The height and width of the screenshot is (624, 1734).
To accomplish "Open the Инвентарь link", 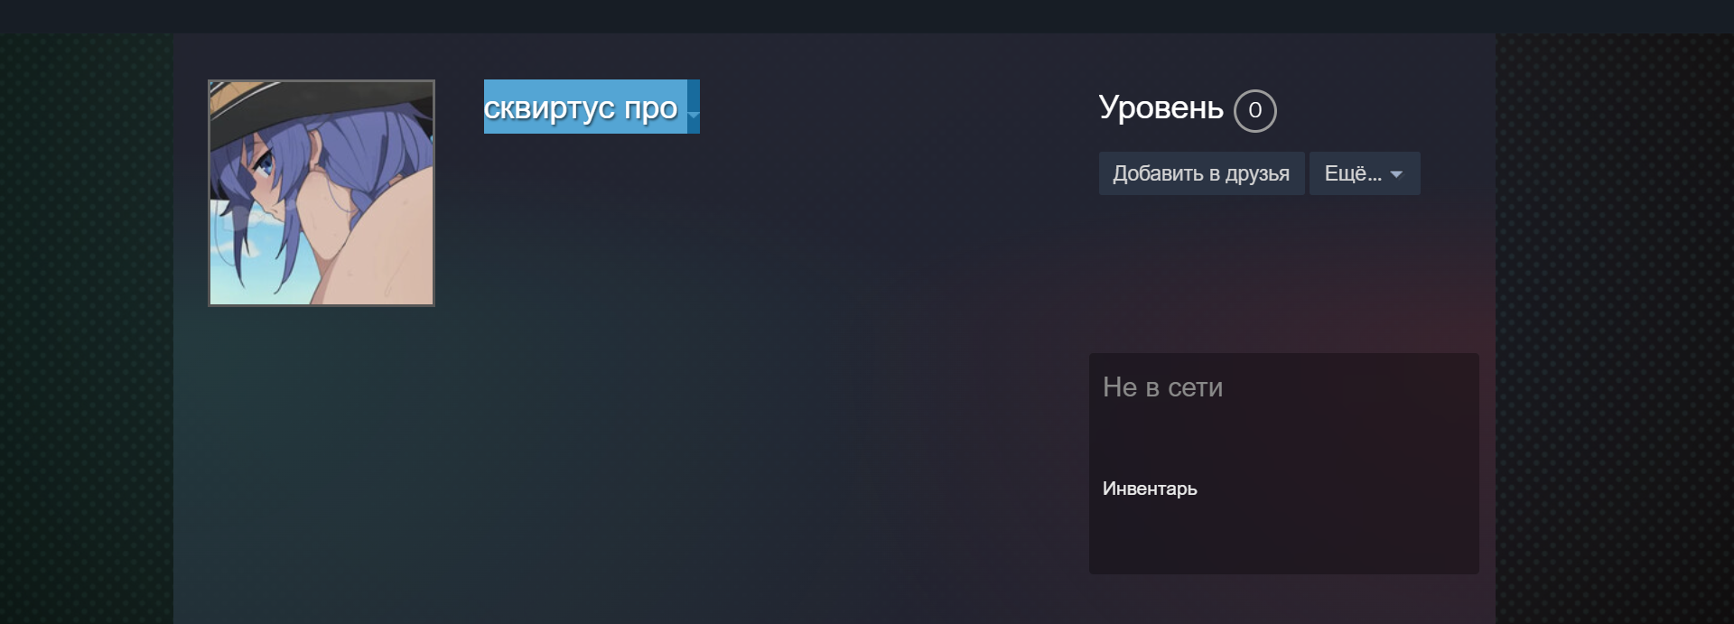I will coord(1150,489).
